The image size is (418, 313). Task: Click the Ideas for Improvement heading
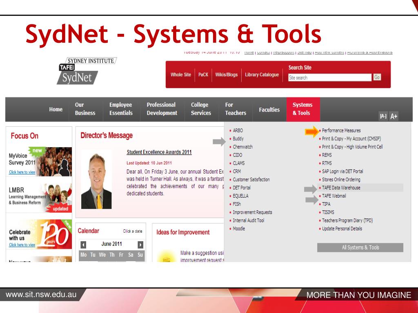click(x=183, y=232)
